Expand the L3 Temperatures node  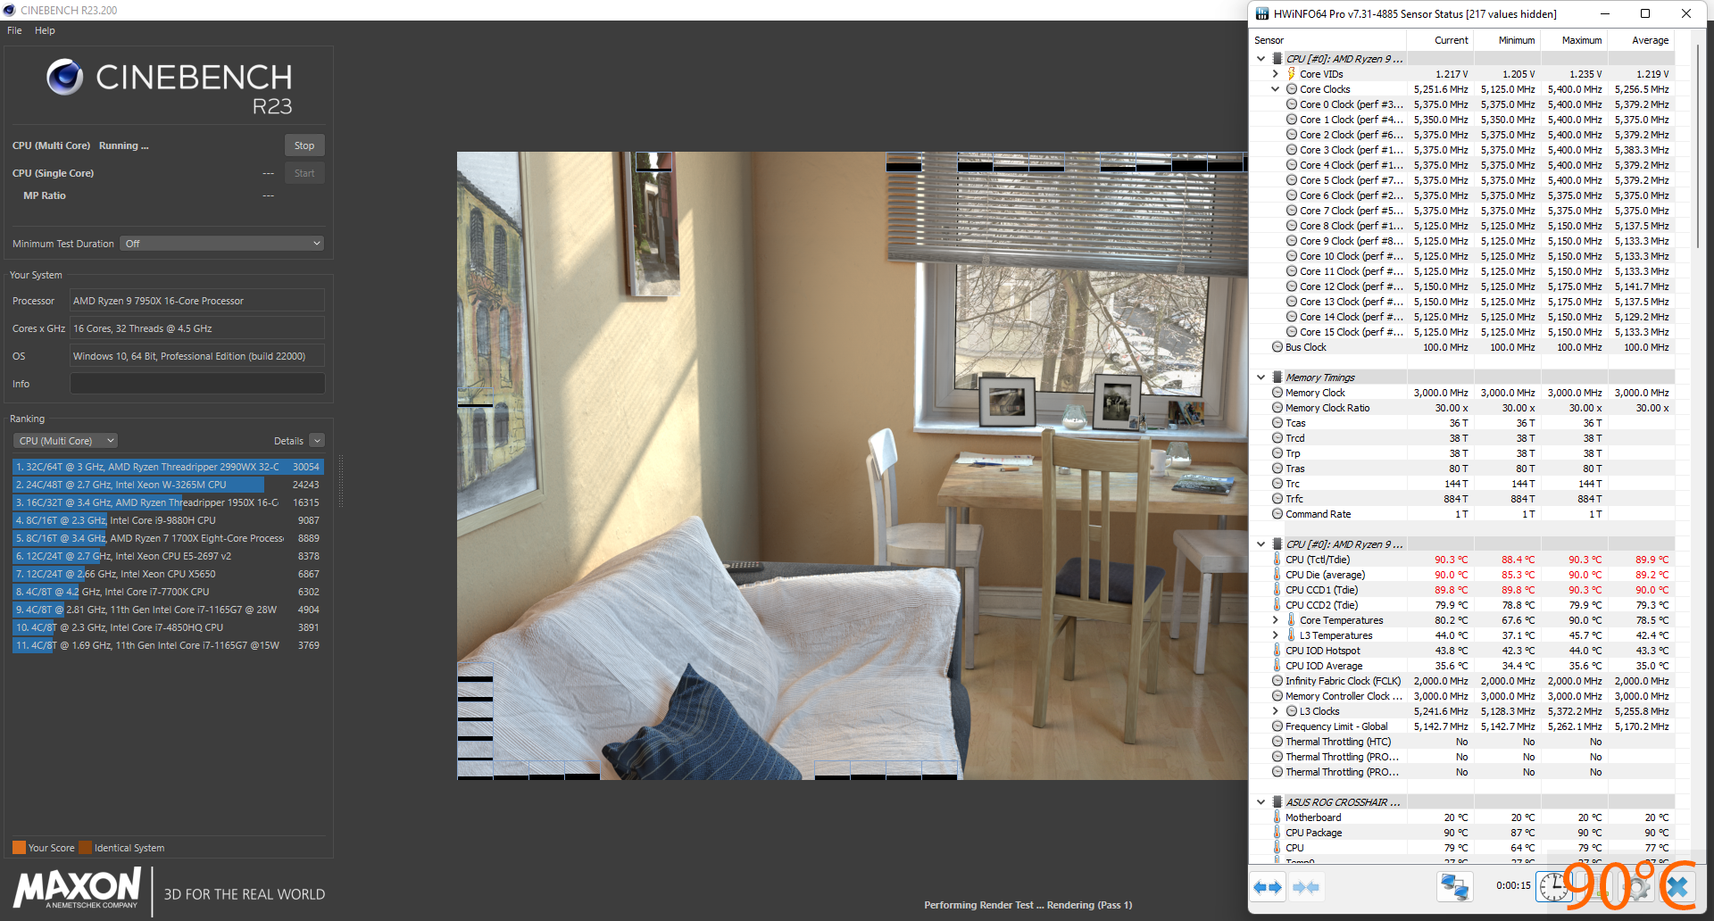click(1275, 635)
